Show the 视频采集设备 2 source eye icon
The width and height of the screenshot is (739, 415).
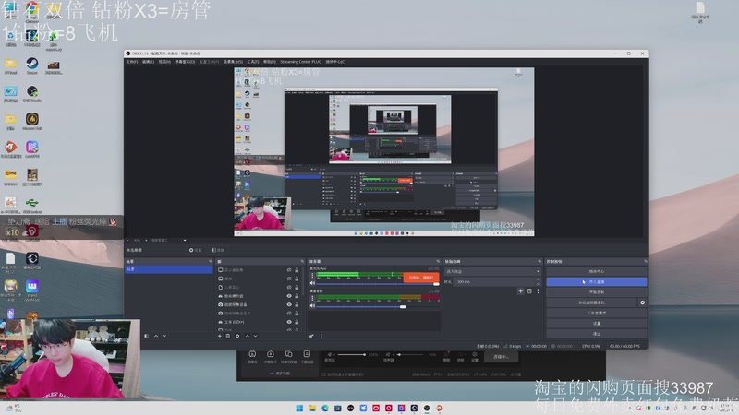pos(289,314)
